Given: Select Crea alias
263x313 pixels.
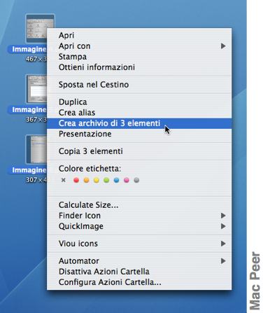Looking at the screenshot, I should pyautogui.click(x=139, y=113).
